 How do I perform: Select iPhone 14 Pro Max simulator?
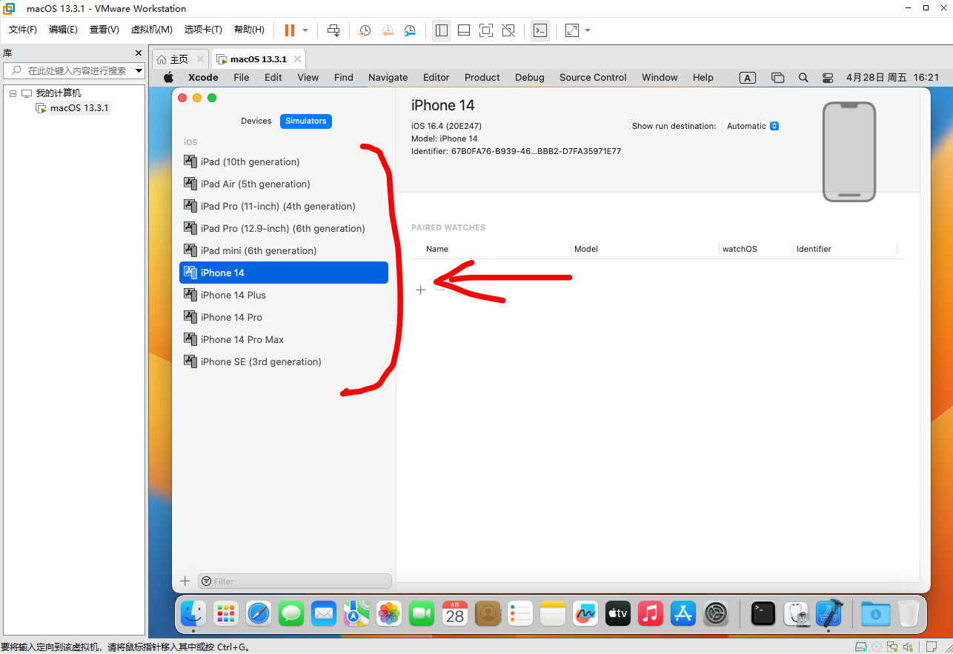coord(242,339)
